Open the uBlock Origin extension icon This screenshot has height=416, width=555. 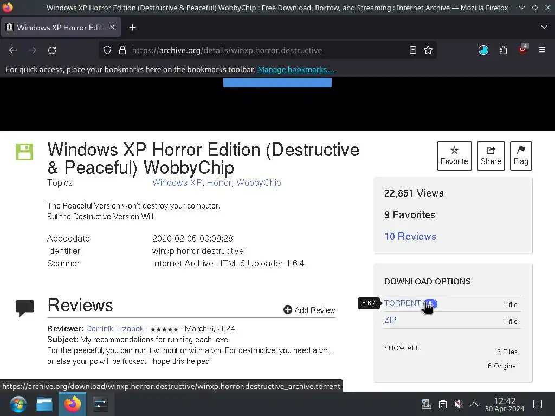click(523, 49)
